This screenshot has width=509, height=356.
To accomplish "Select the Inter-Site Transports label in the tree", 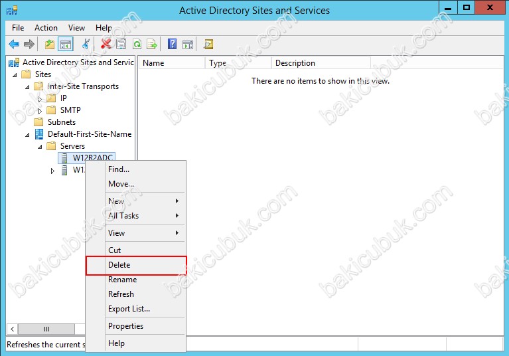I will [83, 86].
